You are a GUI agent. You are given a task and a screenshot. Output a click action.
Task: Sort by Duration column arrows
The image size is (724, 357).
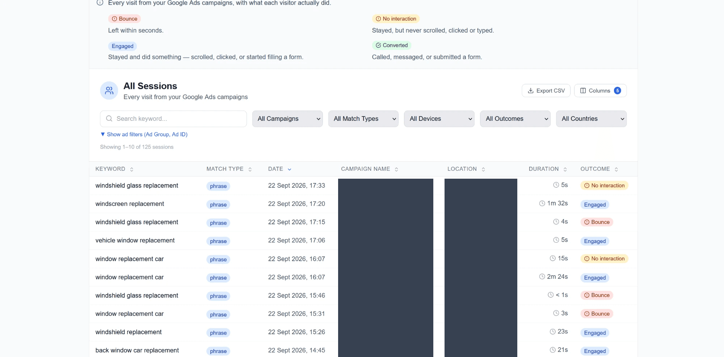click(565, 169)
